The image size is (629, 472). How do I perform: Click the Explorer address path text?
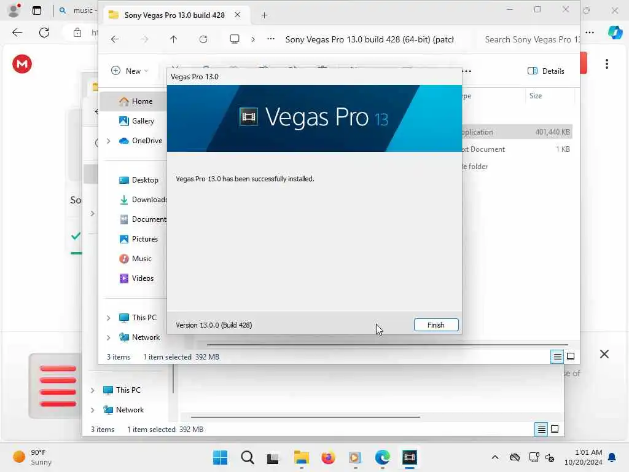369,39
